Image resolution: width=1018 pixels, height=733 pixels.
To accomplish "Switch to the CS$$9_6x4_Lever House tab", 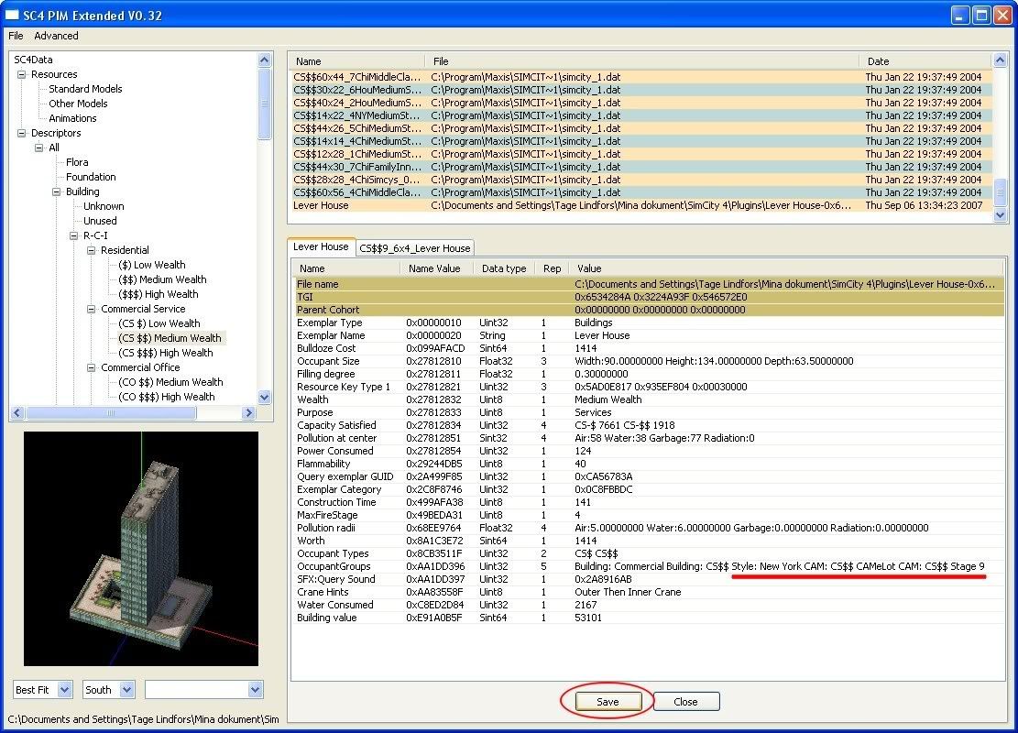I will [x=414, y=247].
